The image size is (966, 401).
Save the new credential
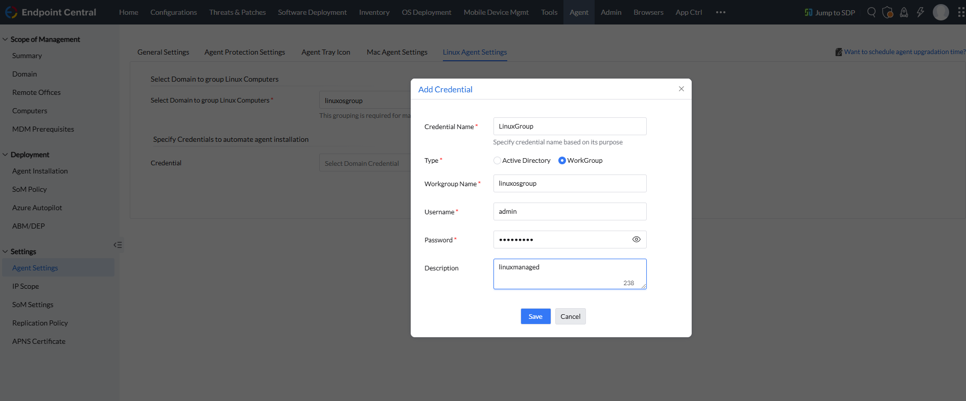[x=535, y=316]
